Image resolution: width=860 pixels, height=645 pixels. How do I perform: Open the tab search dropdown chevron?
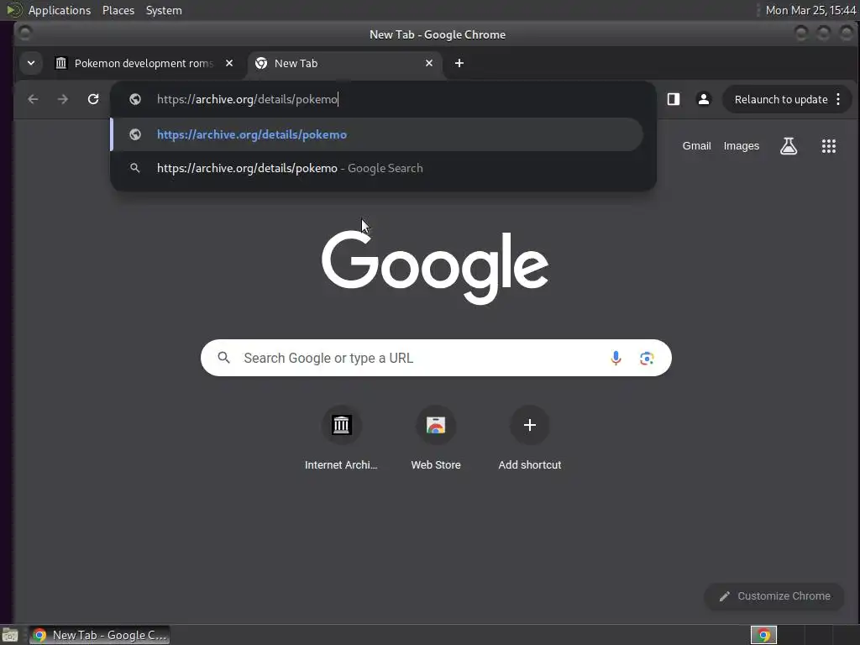click(31, 63)
